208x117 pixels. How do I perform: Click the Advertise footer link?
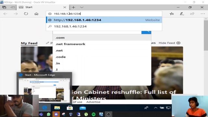pos(93,102)
